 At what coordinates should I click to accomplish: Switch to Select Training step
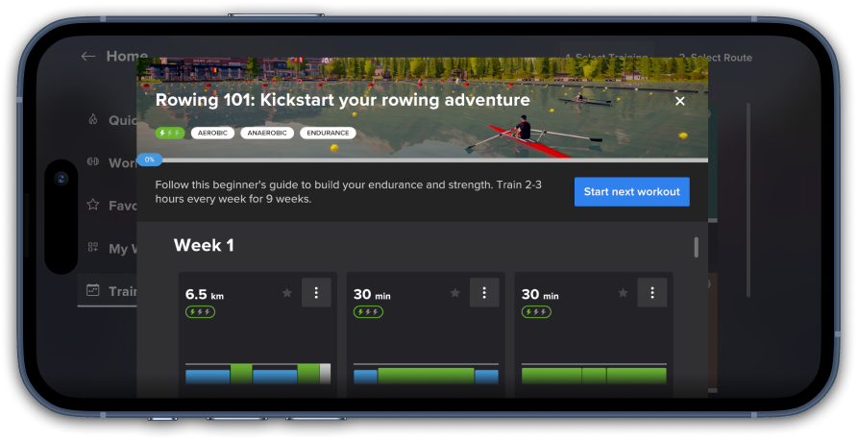(606, 58)
